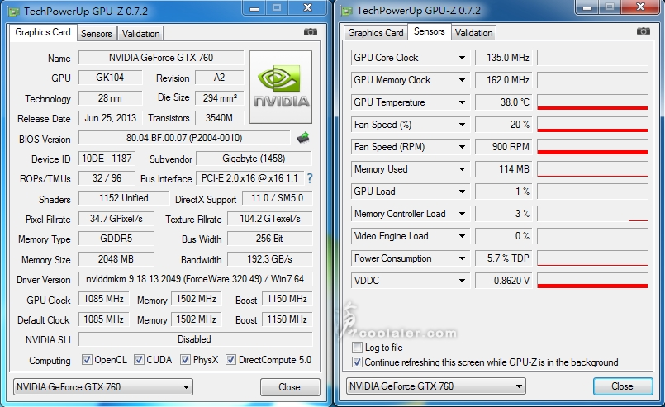Toggle the PhysX checkbox
This screenshot has width=665, height=407.
click(x=185, y=360)
